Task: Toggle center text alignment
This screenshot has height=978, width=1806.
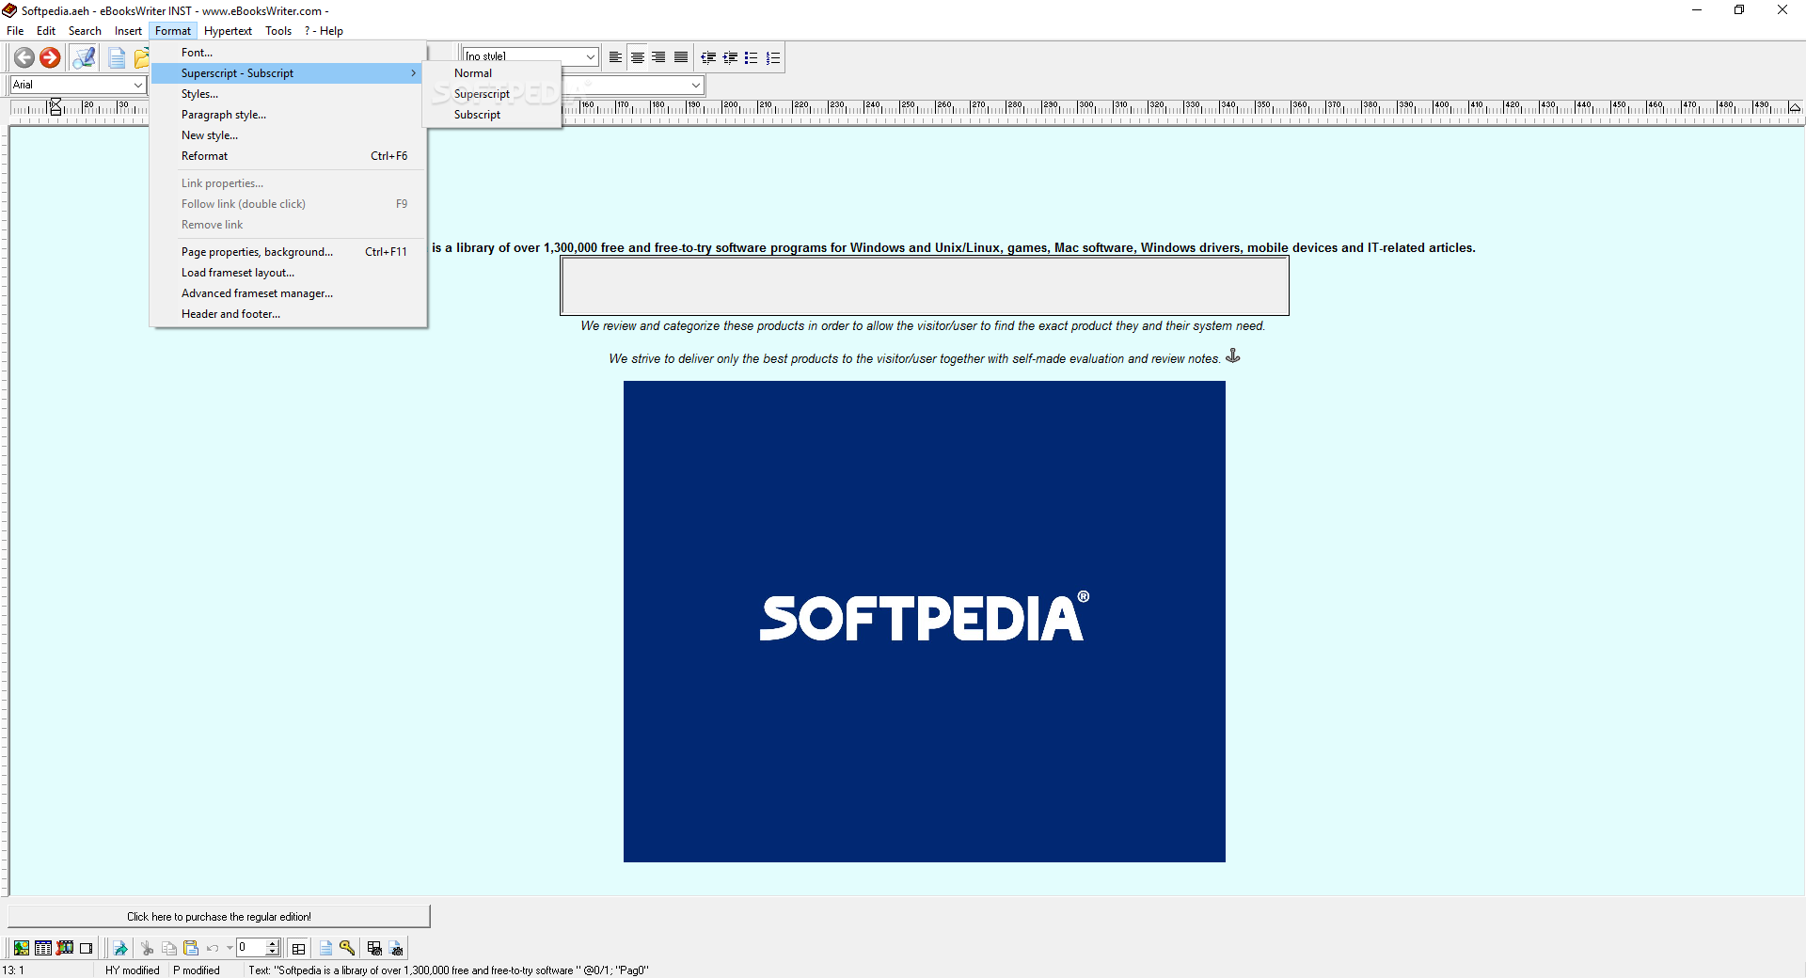Action: 638,57
